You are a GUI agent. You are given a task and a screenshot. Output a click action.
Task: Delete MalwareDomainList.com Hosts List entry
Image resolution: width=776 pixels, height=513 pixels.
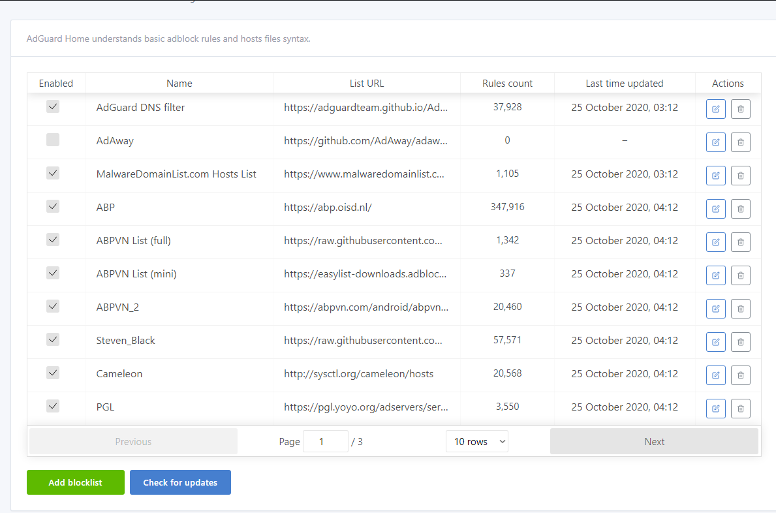[740, 175]
